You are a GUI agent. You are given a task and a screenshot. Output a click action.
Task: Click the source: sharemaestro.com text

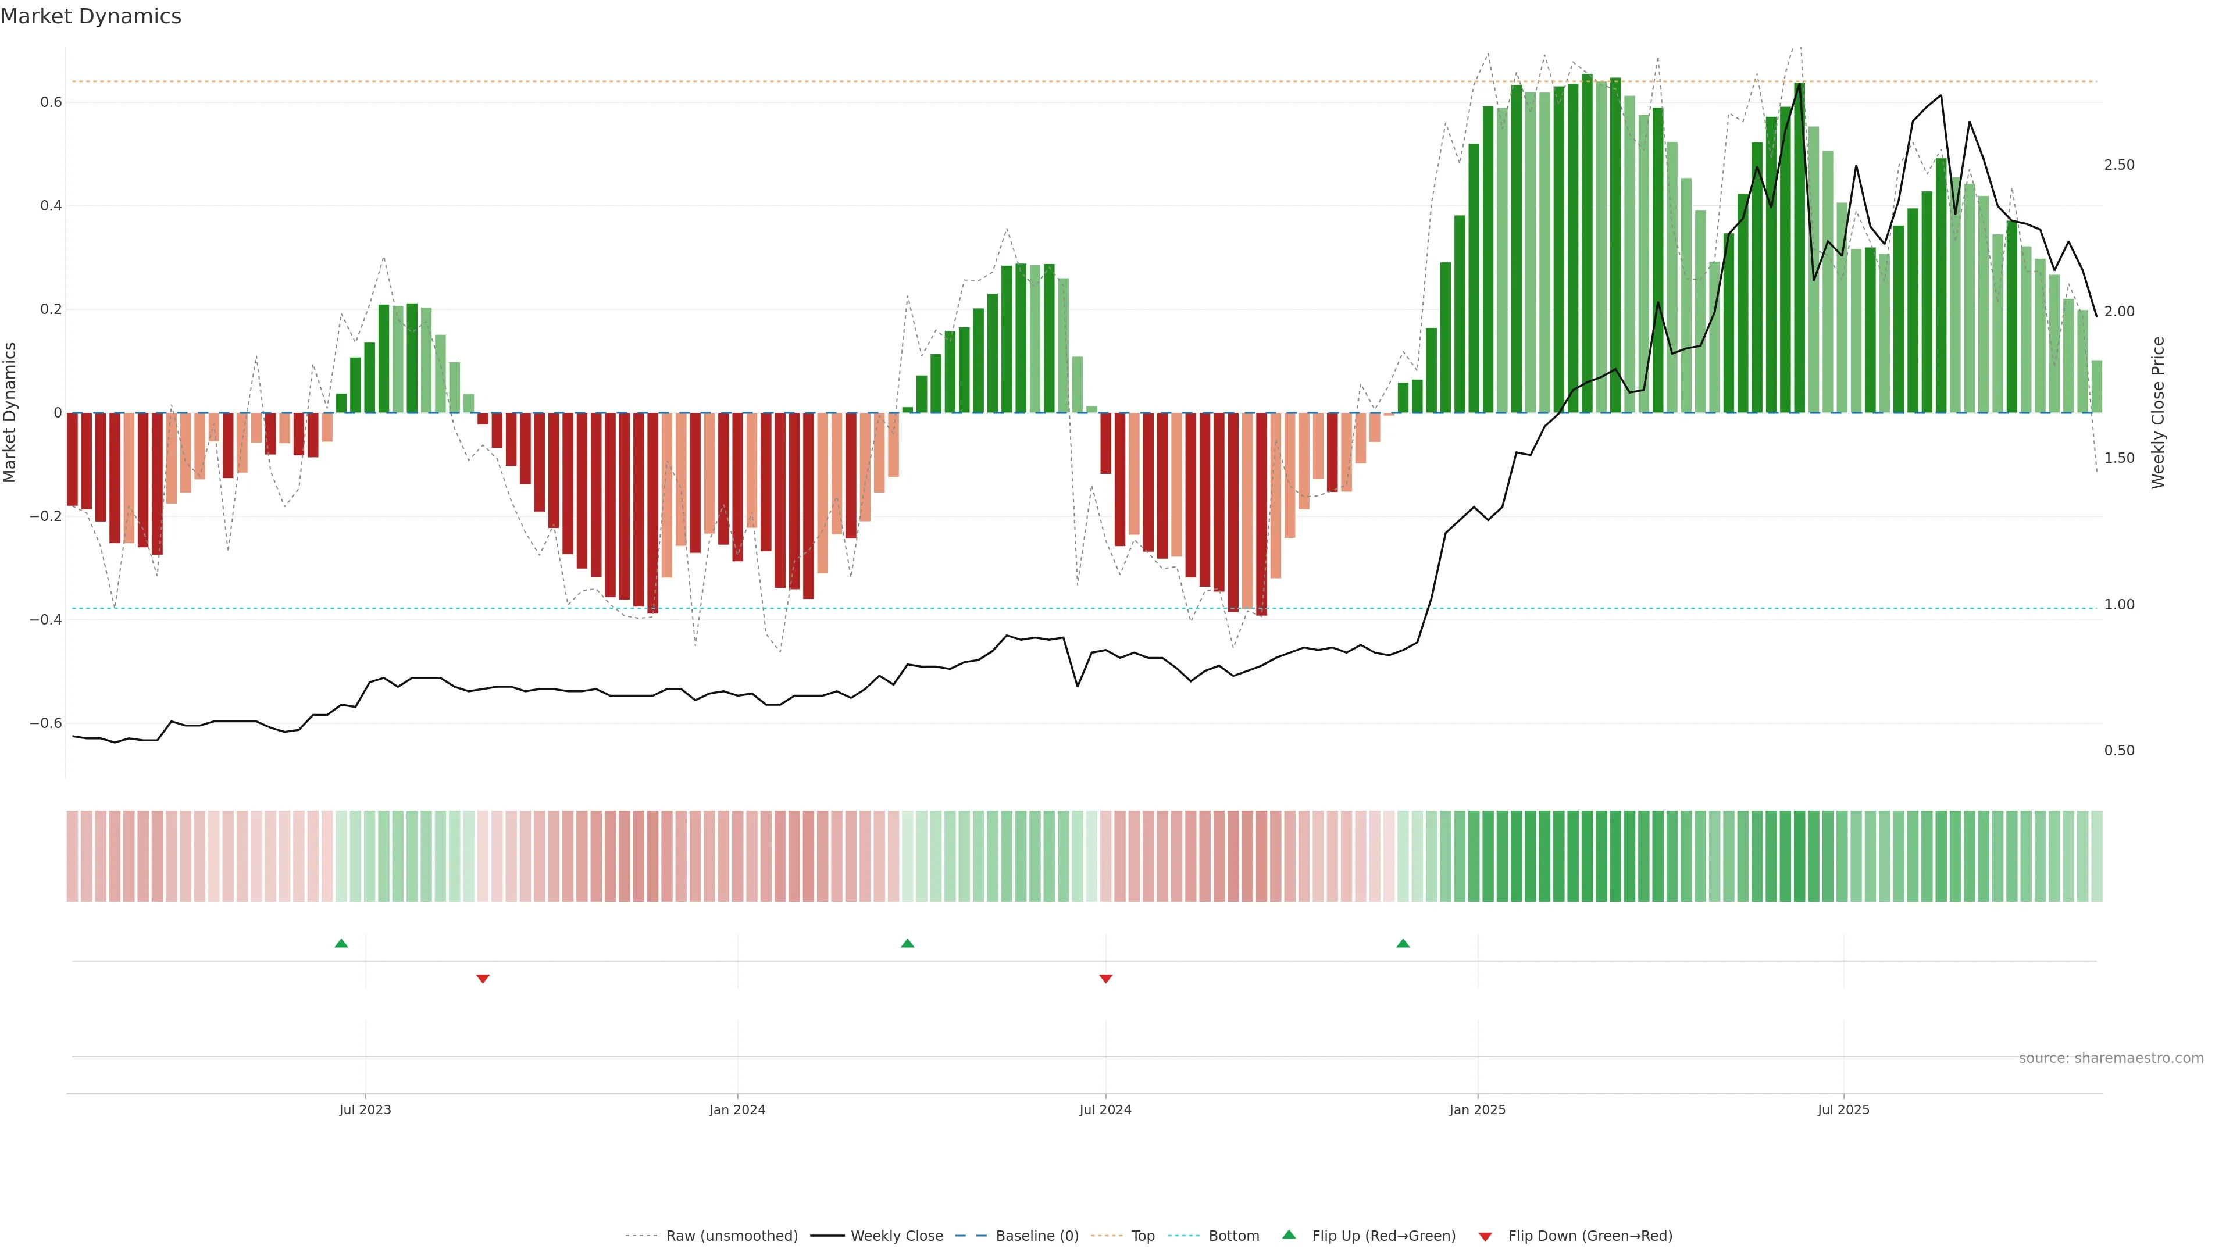2111,1058
